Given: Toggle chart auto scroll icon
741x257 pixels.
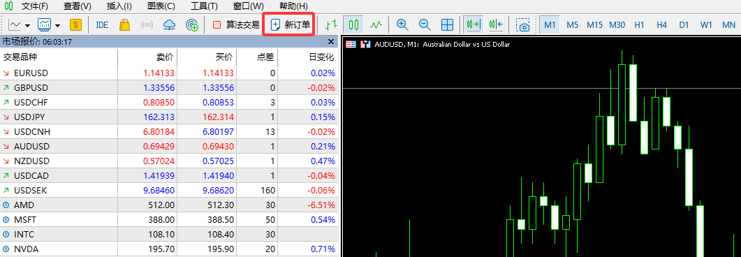Looking at the screenshot, I should pyautogui.click(x=473, y=24).
